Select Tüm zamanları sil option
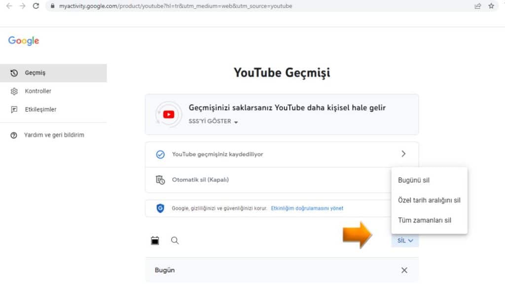The height and width of the screenshot is (284, 505). [429, 220]
